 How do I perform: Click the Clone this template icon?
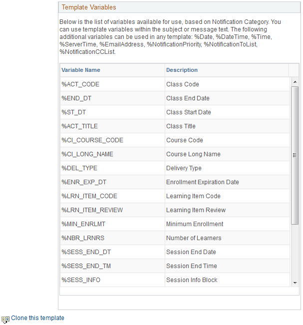5,319
